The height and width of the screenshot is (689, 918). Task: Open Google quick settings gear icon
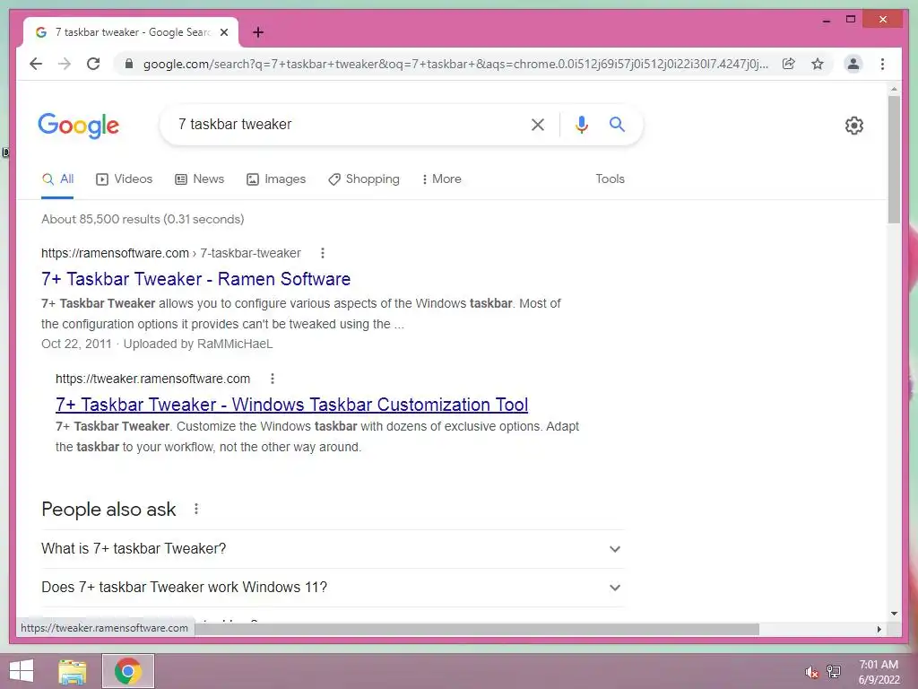pyautogui.click(x=853, y=126)
